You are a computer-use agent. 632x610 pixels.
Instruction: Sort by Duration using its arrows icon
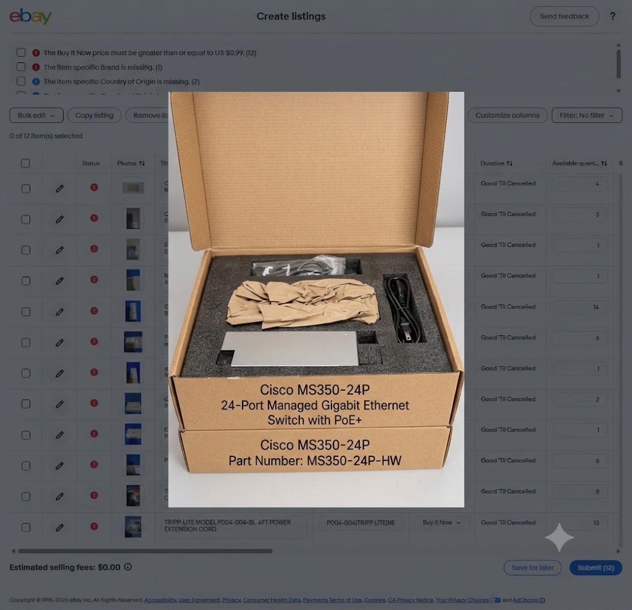click(x=509, y=163)
